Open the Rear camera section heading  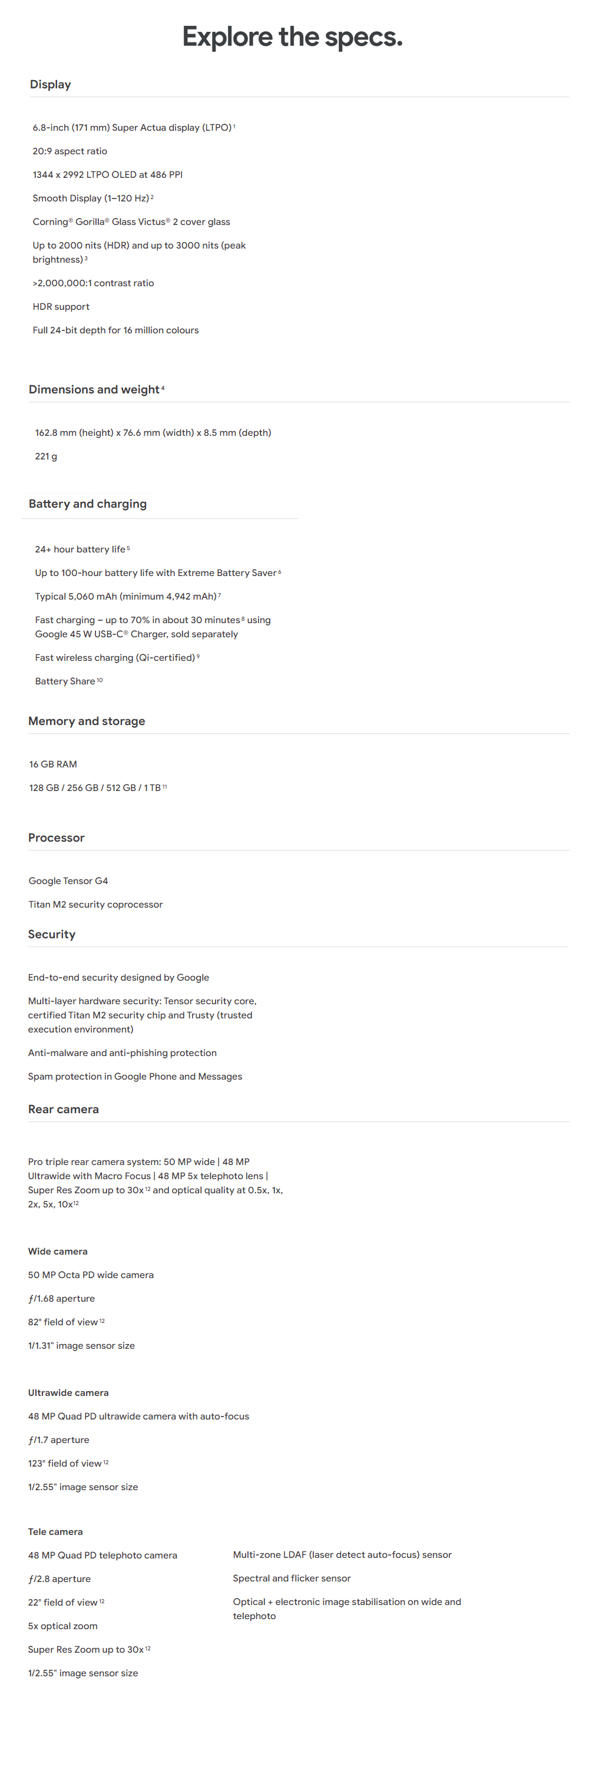click(63, 1109)
